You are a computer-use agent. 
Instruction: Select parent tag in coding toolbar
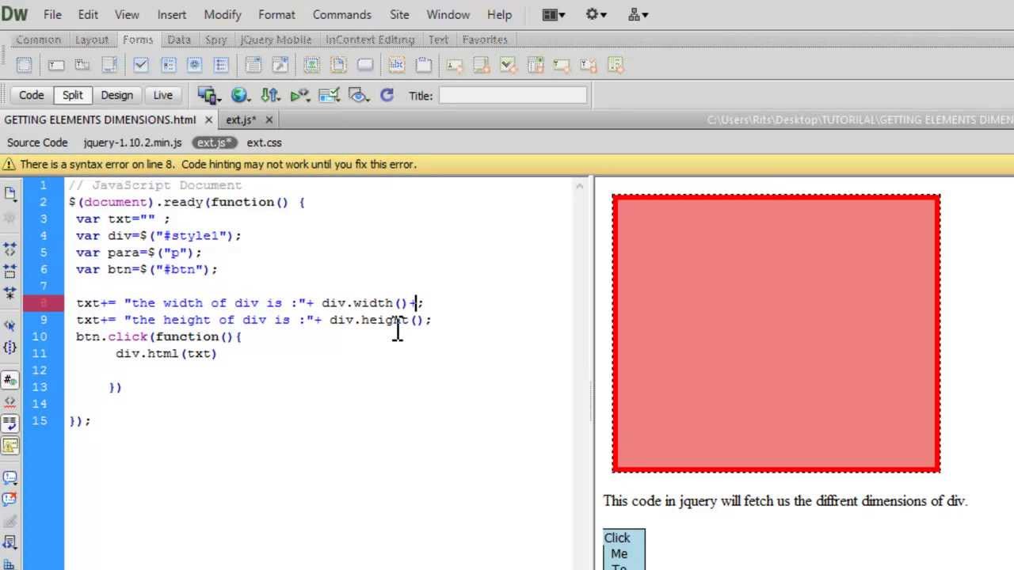coord(10,325)
